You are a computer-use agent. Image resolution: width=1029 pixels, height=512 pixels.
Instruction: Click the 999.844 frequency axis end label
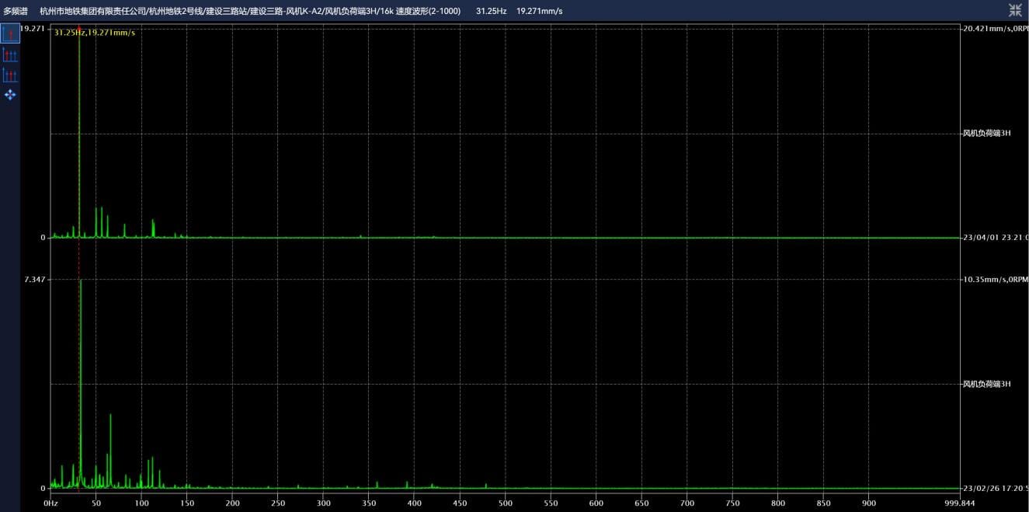[959, 503]
